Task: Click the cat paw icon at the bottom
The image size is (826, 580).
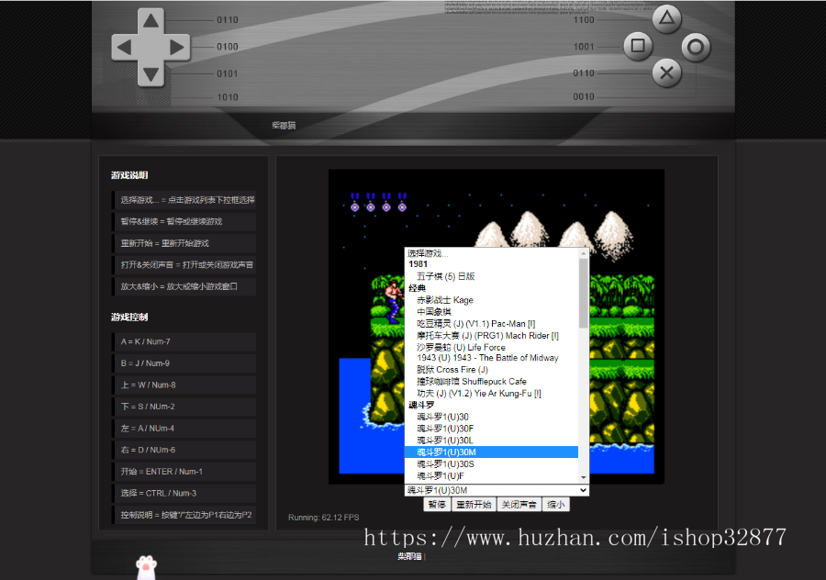Action: tap(147, 567)
